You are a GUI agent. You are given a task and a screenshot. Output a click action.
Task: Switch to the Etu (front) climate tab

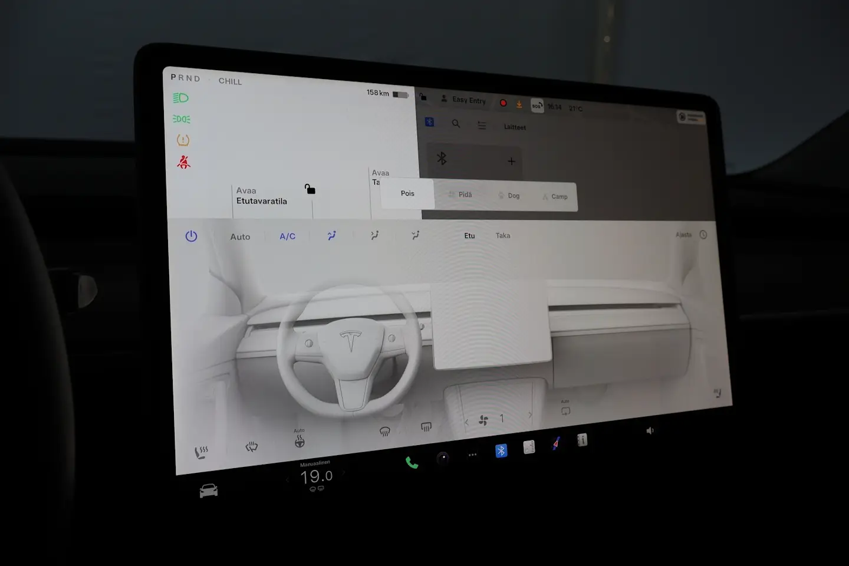tap(469, 236)
